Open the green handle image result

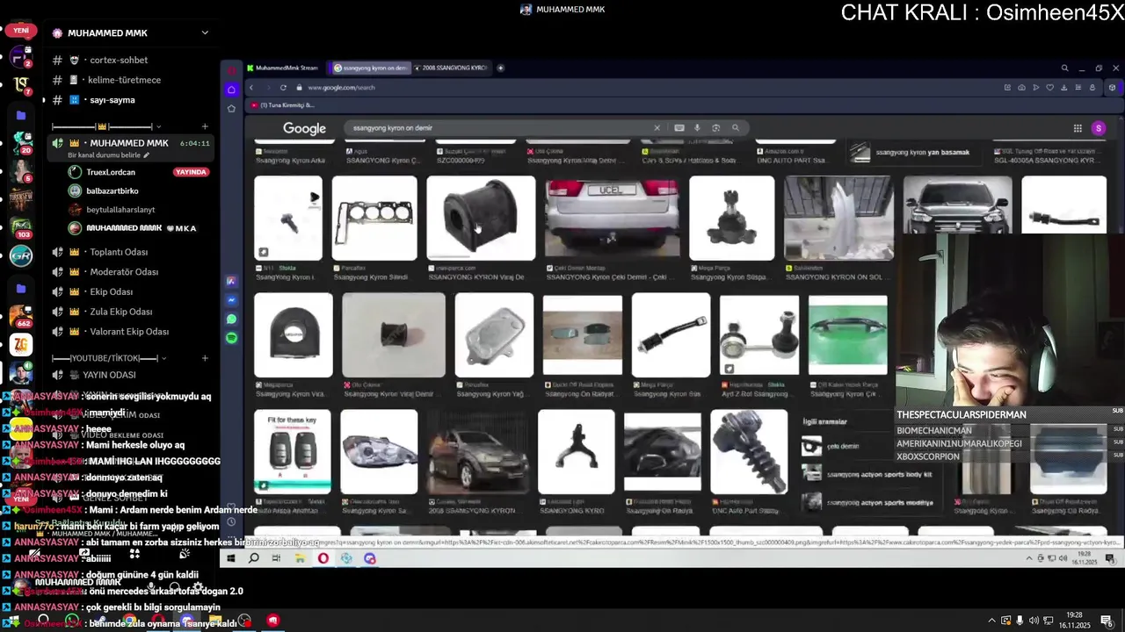(x=847, y=335)
